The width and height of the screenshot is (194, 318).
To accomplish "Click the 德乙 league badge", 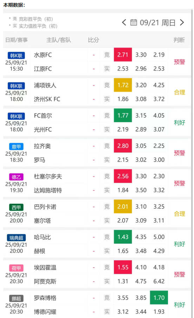I will click(16, 177).
